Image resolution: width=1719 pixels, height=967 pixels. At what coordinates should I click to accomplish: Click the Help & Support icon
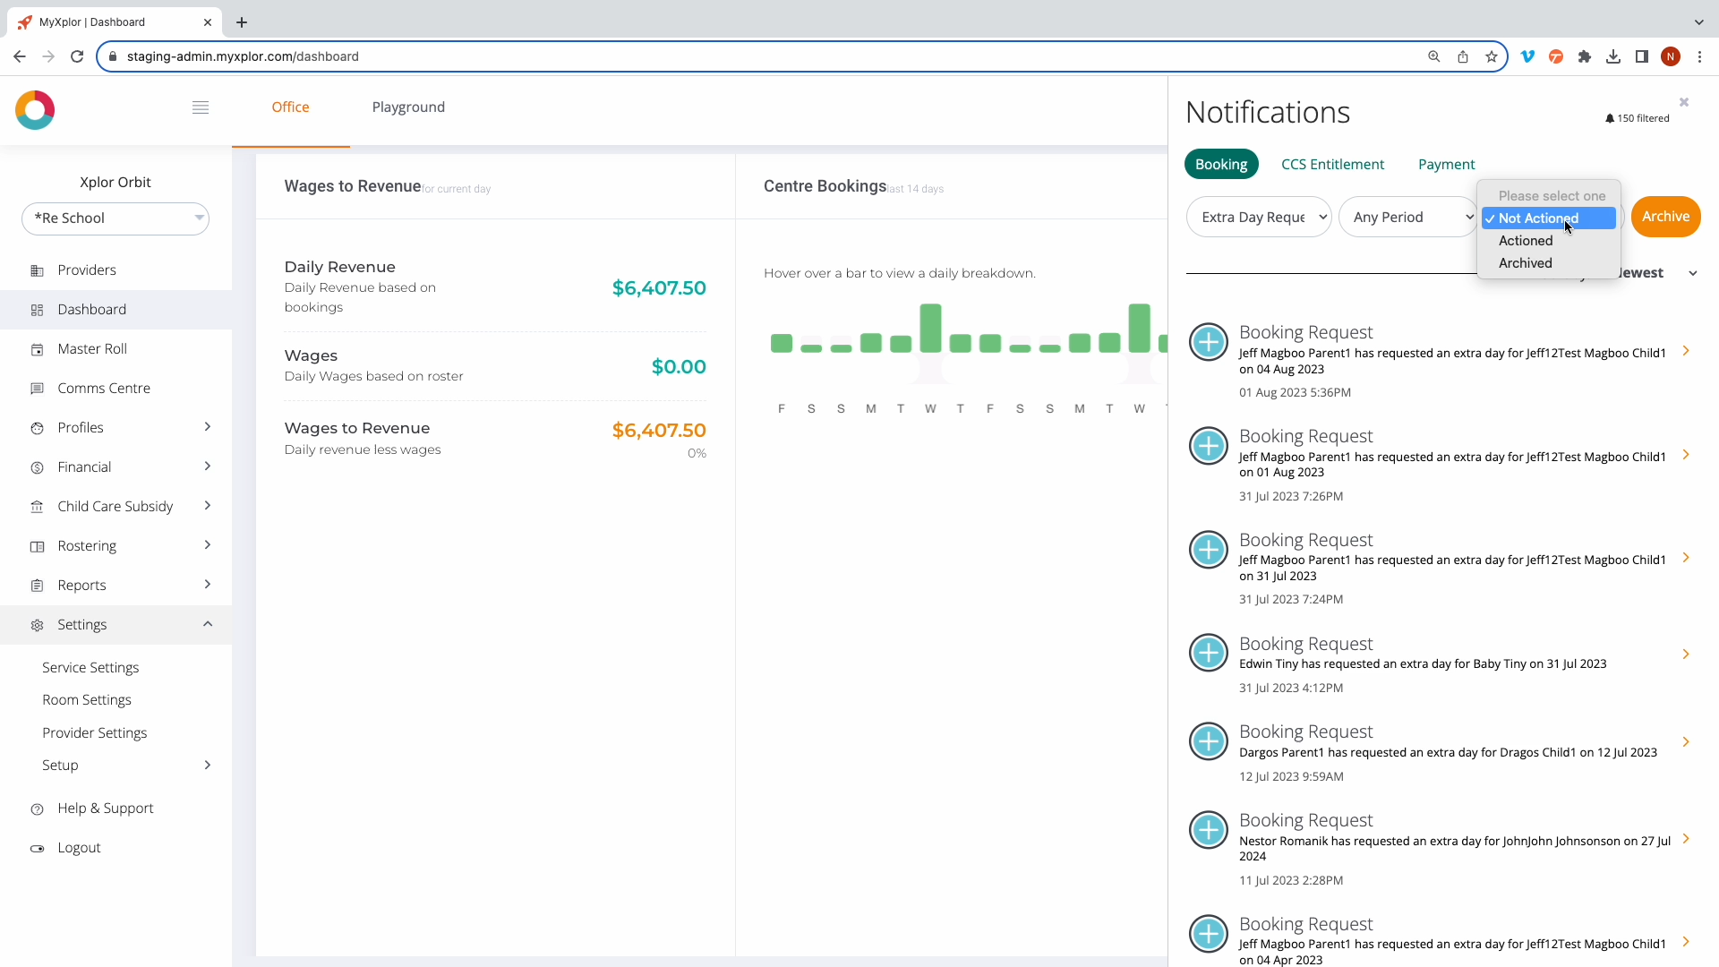[37, 809]
